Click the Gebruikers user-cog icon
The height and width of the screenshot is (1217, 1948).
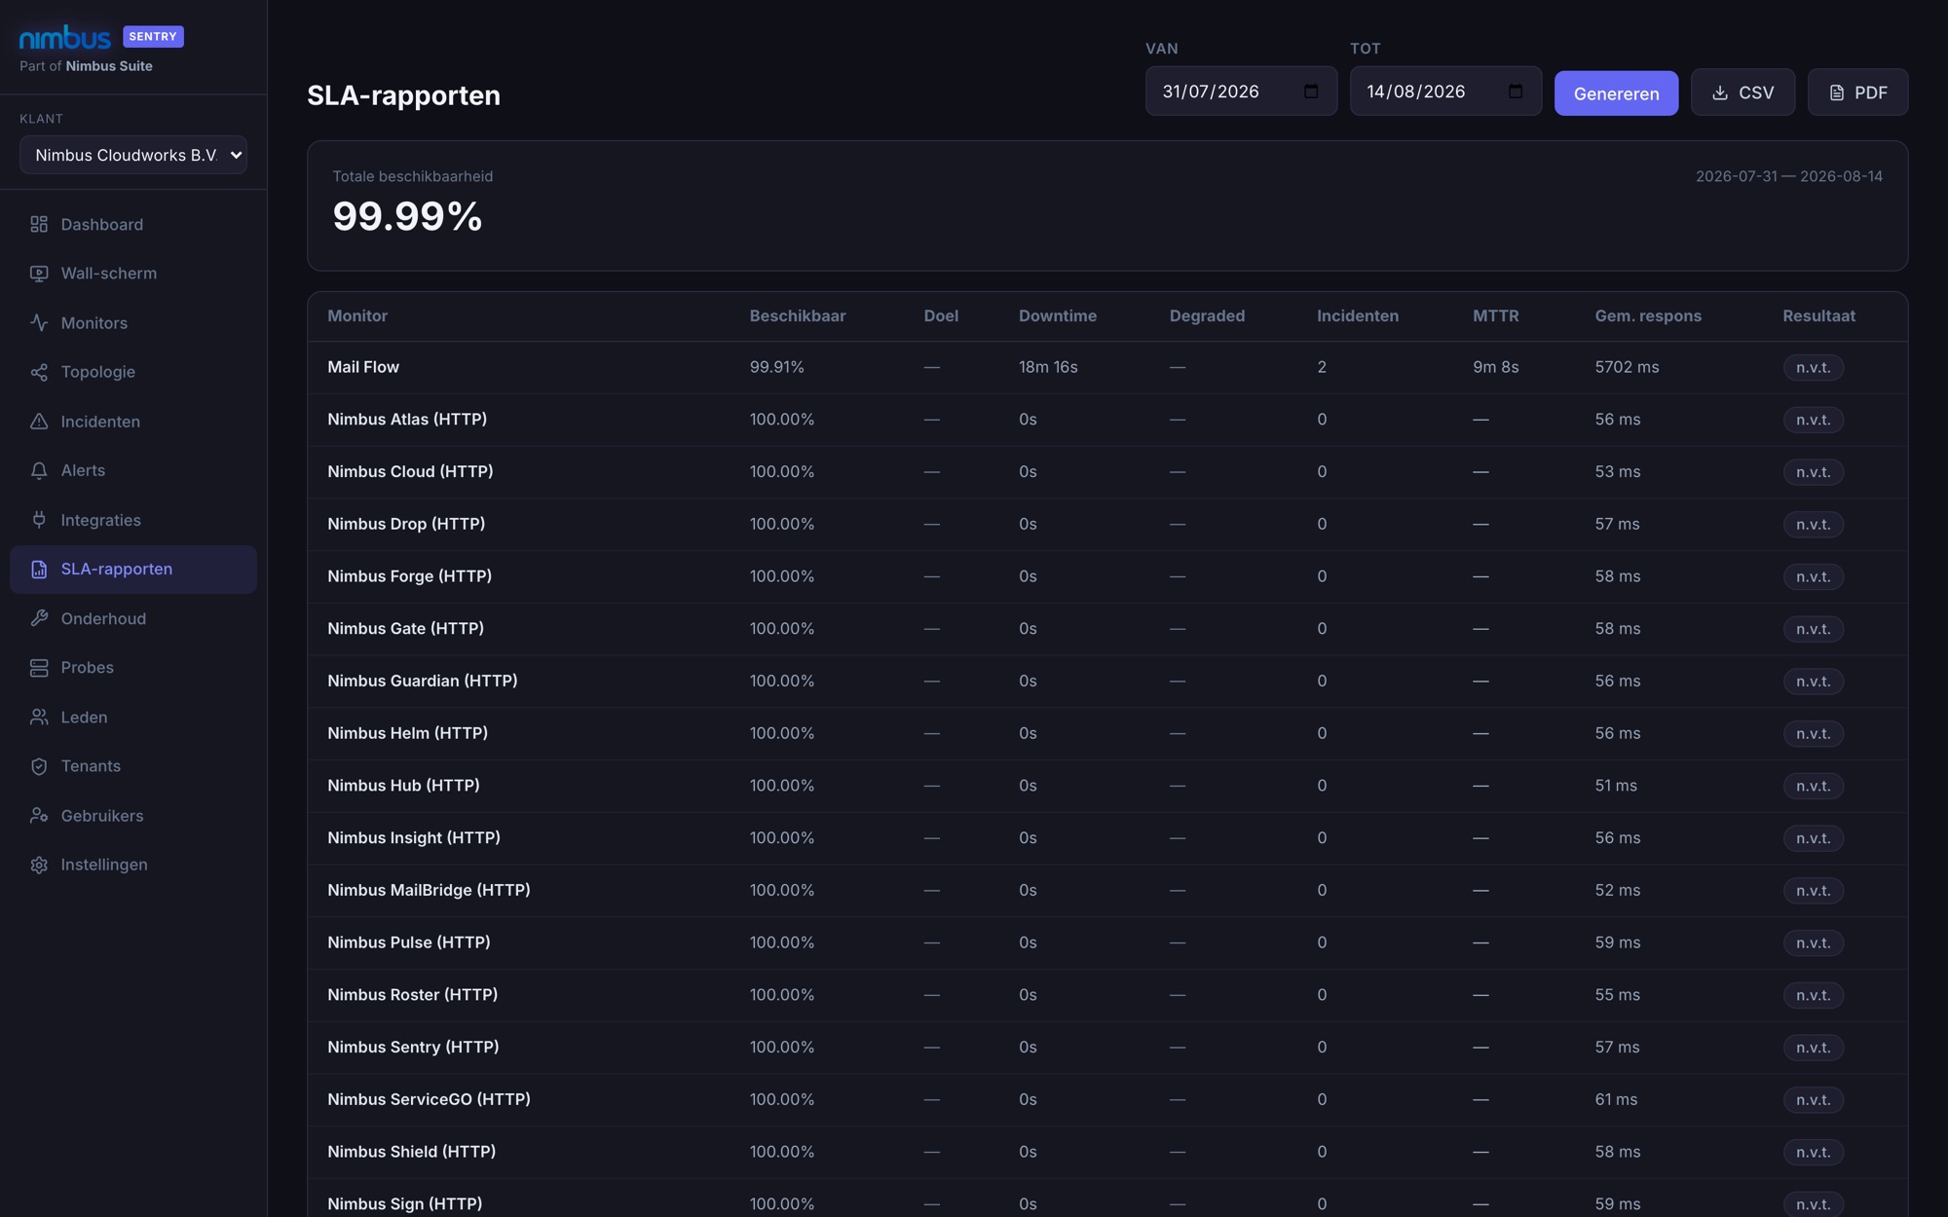(39, 816)
